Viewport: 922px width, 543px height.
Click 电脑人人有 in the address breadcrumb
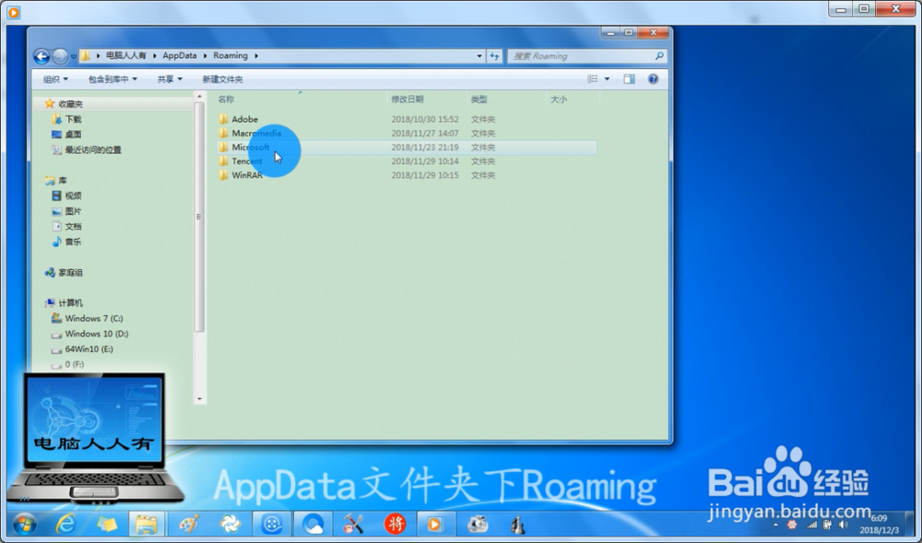point(125,55)
